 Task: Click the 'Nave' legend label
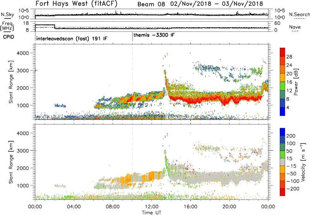[x=295, y=27]
